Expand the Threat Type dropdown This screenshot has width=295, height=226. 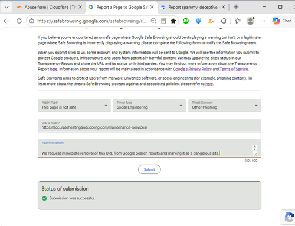tap(149, 106)
